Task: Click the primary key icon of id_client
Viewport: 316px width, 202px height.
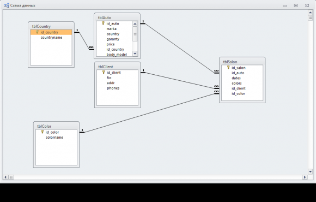Action: (x=103, y=72)
